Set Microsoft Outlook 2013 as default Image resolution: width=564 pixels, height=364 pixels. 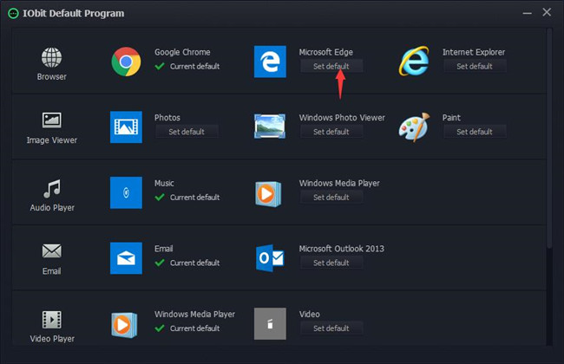click(331, 263)
